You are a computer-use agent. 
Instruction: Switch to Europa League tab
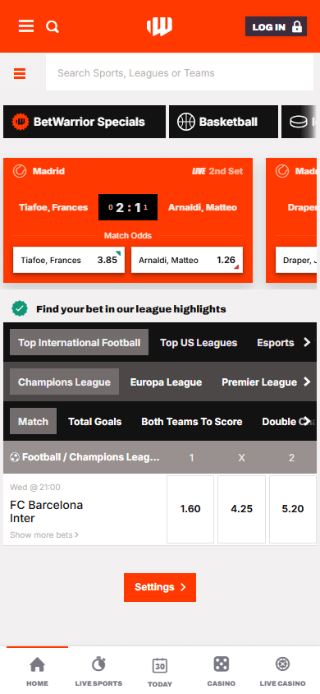coord(166,382)
